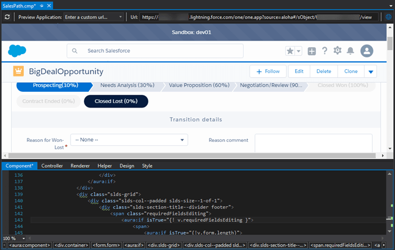Click preview pane scroll up arrow
Screen dimensions: 395x250
tap(390, 27)
